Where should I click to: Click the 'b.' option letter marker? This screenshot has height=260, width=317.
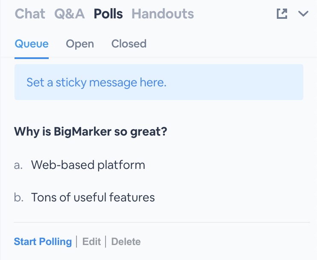[x=18, y=198]
